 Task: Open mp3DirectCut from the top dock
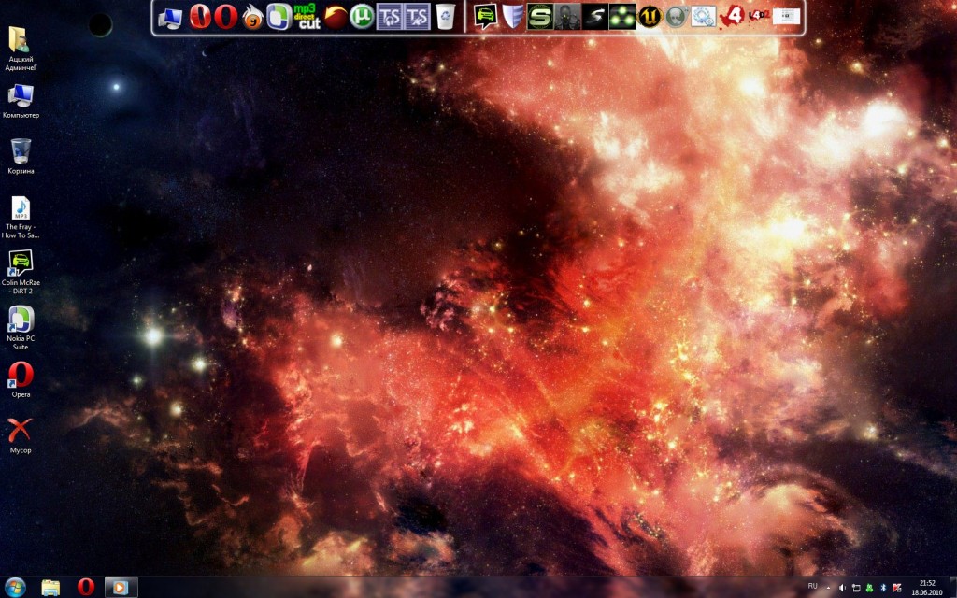(x=307, y=17)
